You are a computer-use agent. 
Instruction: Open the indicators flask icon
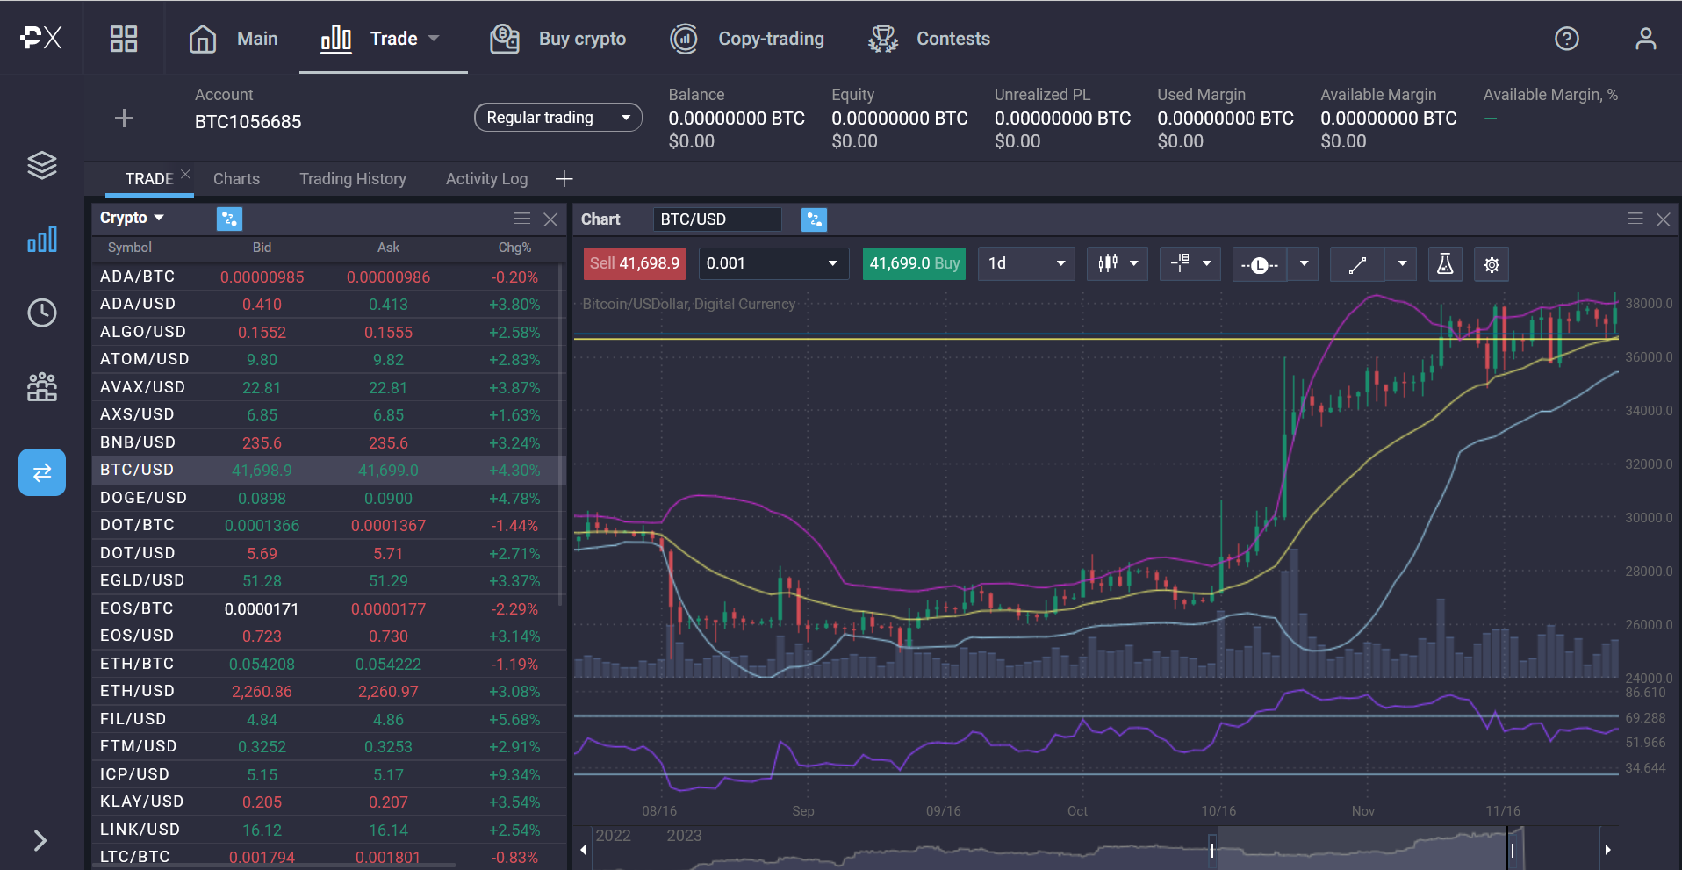pos(1445,264)
